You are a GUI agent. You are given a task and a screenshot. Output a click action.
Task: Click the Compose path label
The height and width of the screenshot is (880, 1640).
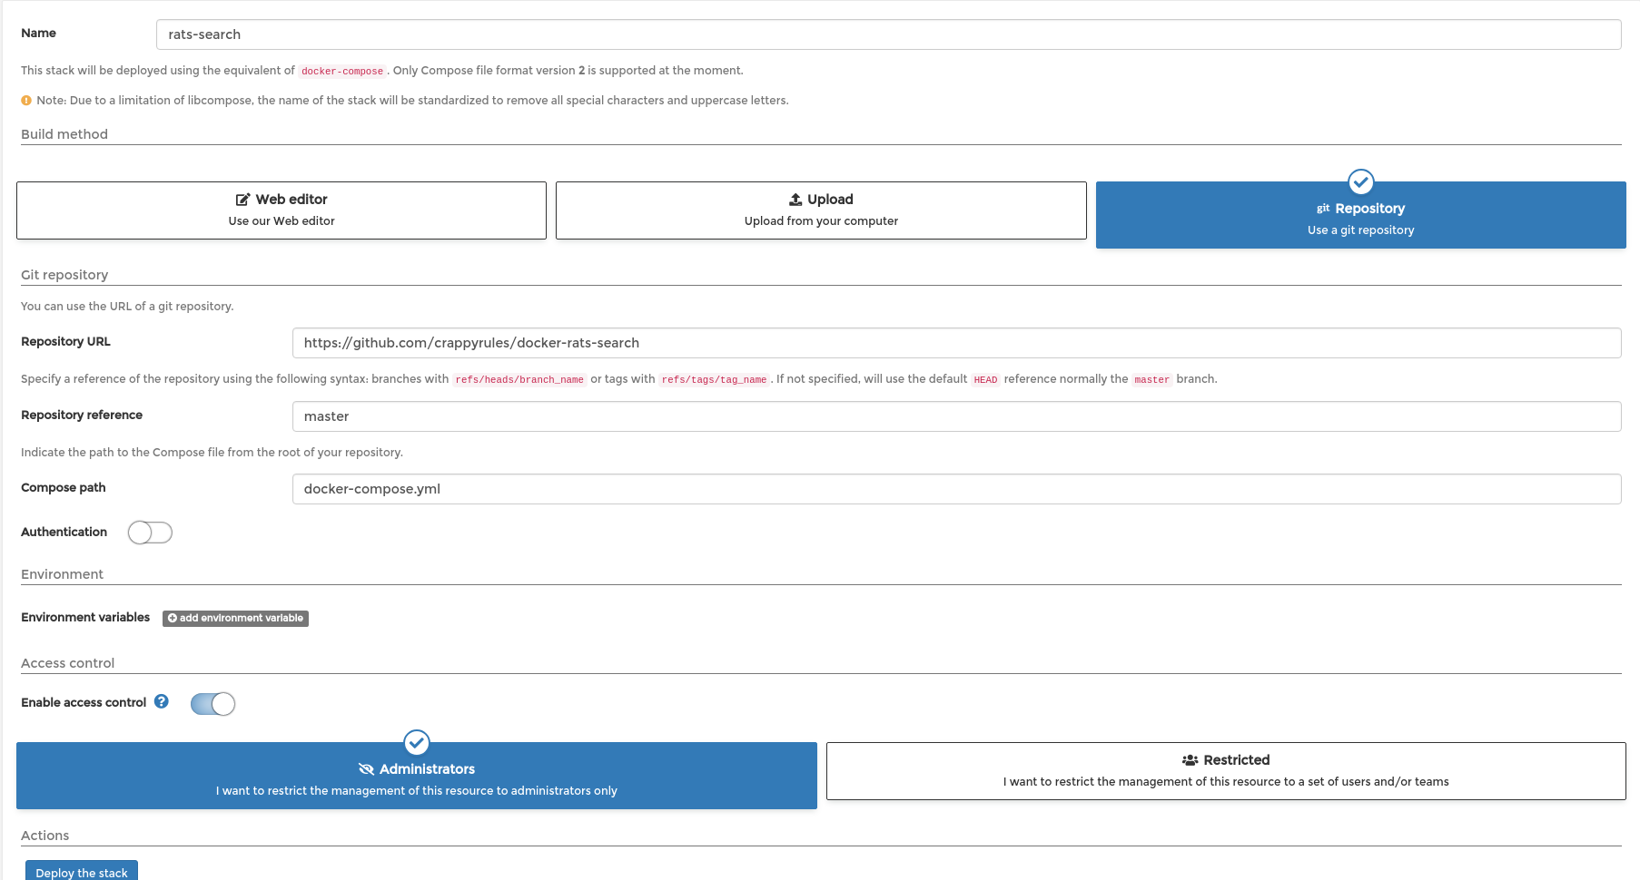(x=64, y=487)
